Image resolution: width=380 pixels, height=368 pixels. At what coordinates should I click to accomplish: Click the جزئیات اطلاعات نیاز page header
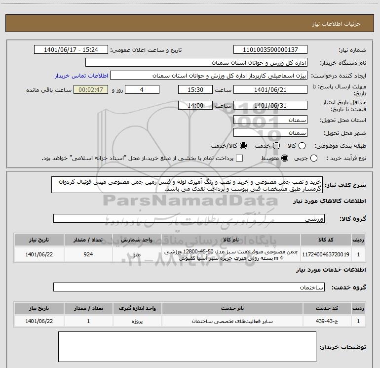(x=190, y=23)
